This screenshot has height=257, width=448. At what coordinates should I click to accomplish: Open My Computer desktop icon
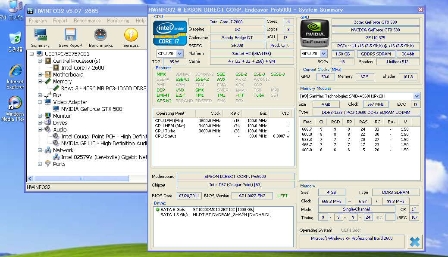[13, 10]
